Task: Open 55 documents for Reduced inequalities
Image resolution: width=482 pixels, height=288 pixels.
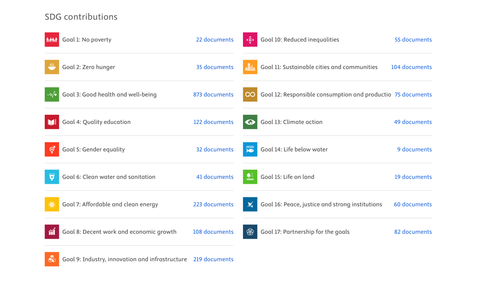Action: (x=413, y=40)
